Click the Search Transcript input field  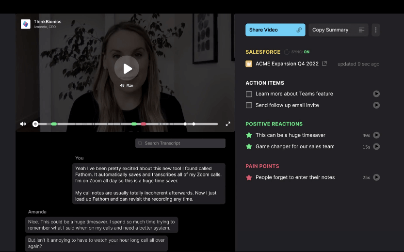pos(180,143)
